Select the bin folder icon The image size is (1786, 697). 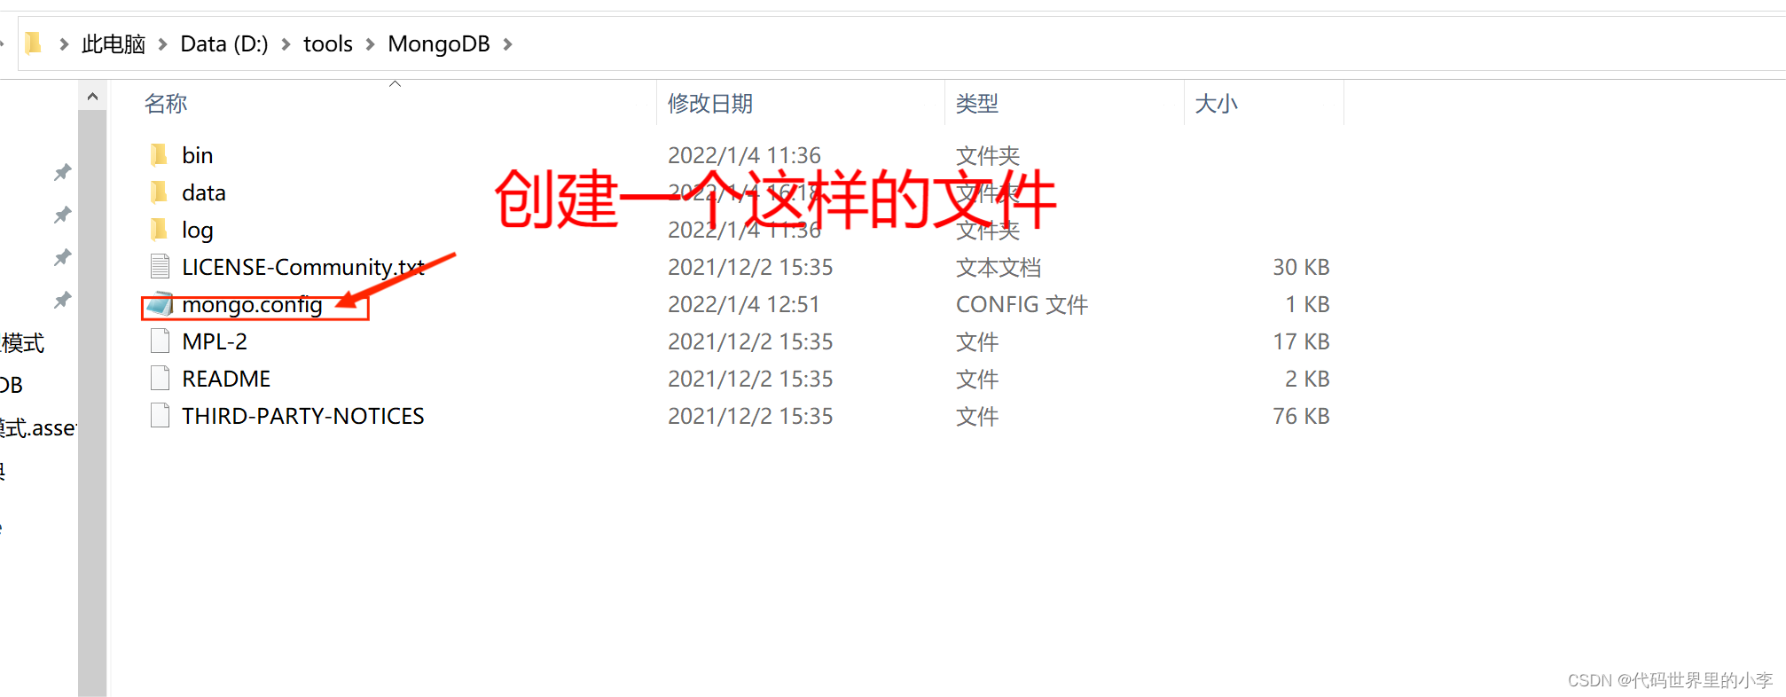coord(160,155)
